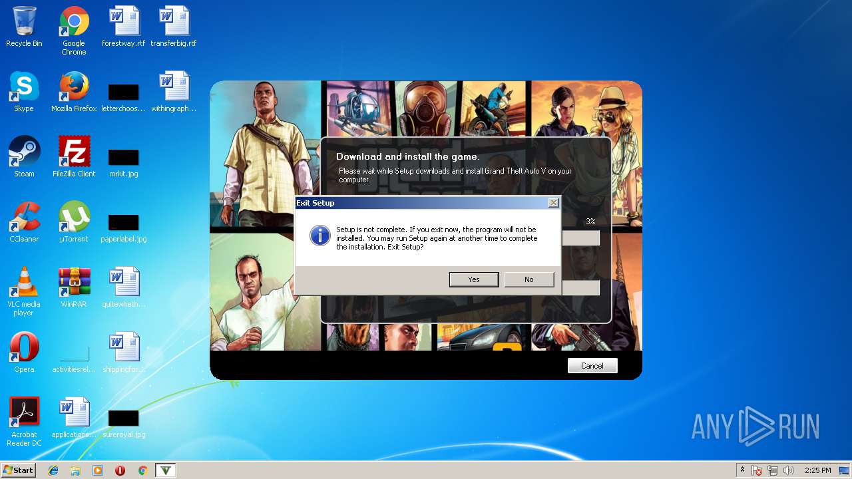Select the mrkit.jpg image file
Viewport: 852px width, 479px height.
click(x=124, y=162)
